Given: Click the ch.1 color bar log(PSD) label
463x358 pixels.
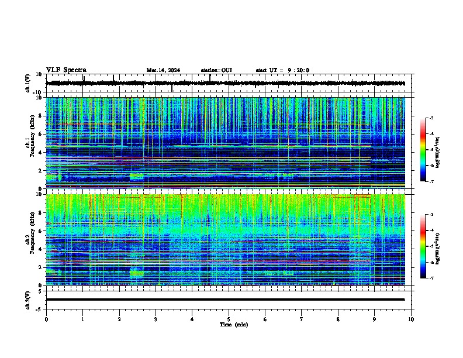Looking at the screenshot, I should click(438, 153).
